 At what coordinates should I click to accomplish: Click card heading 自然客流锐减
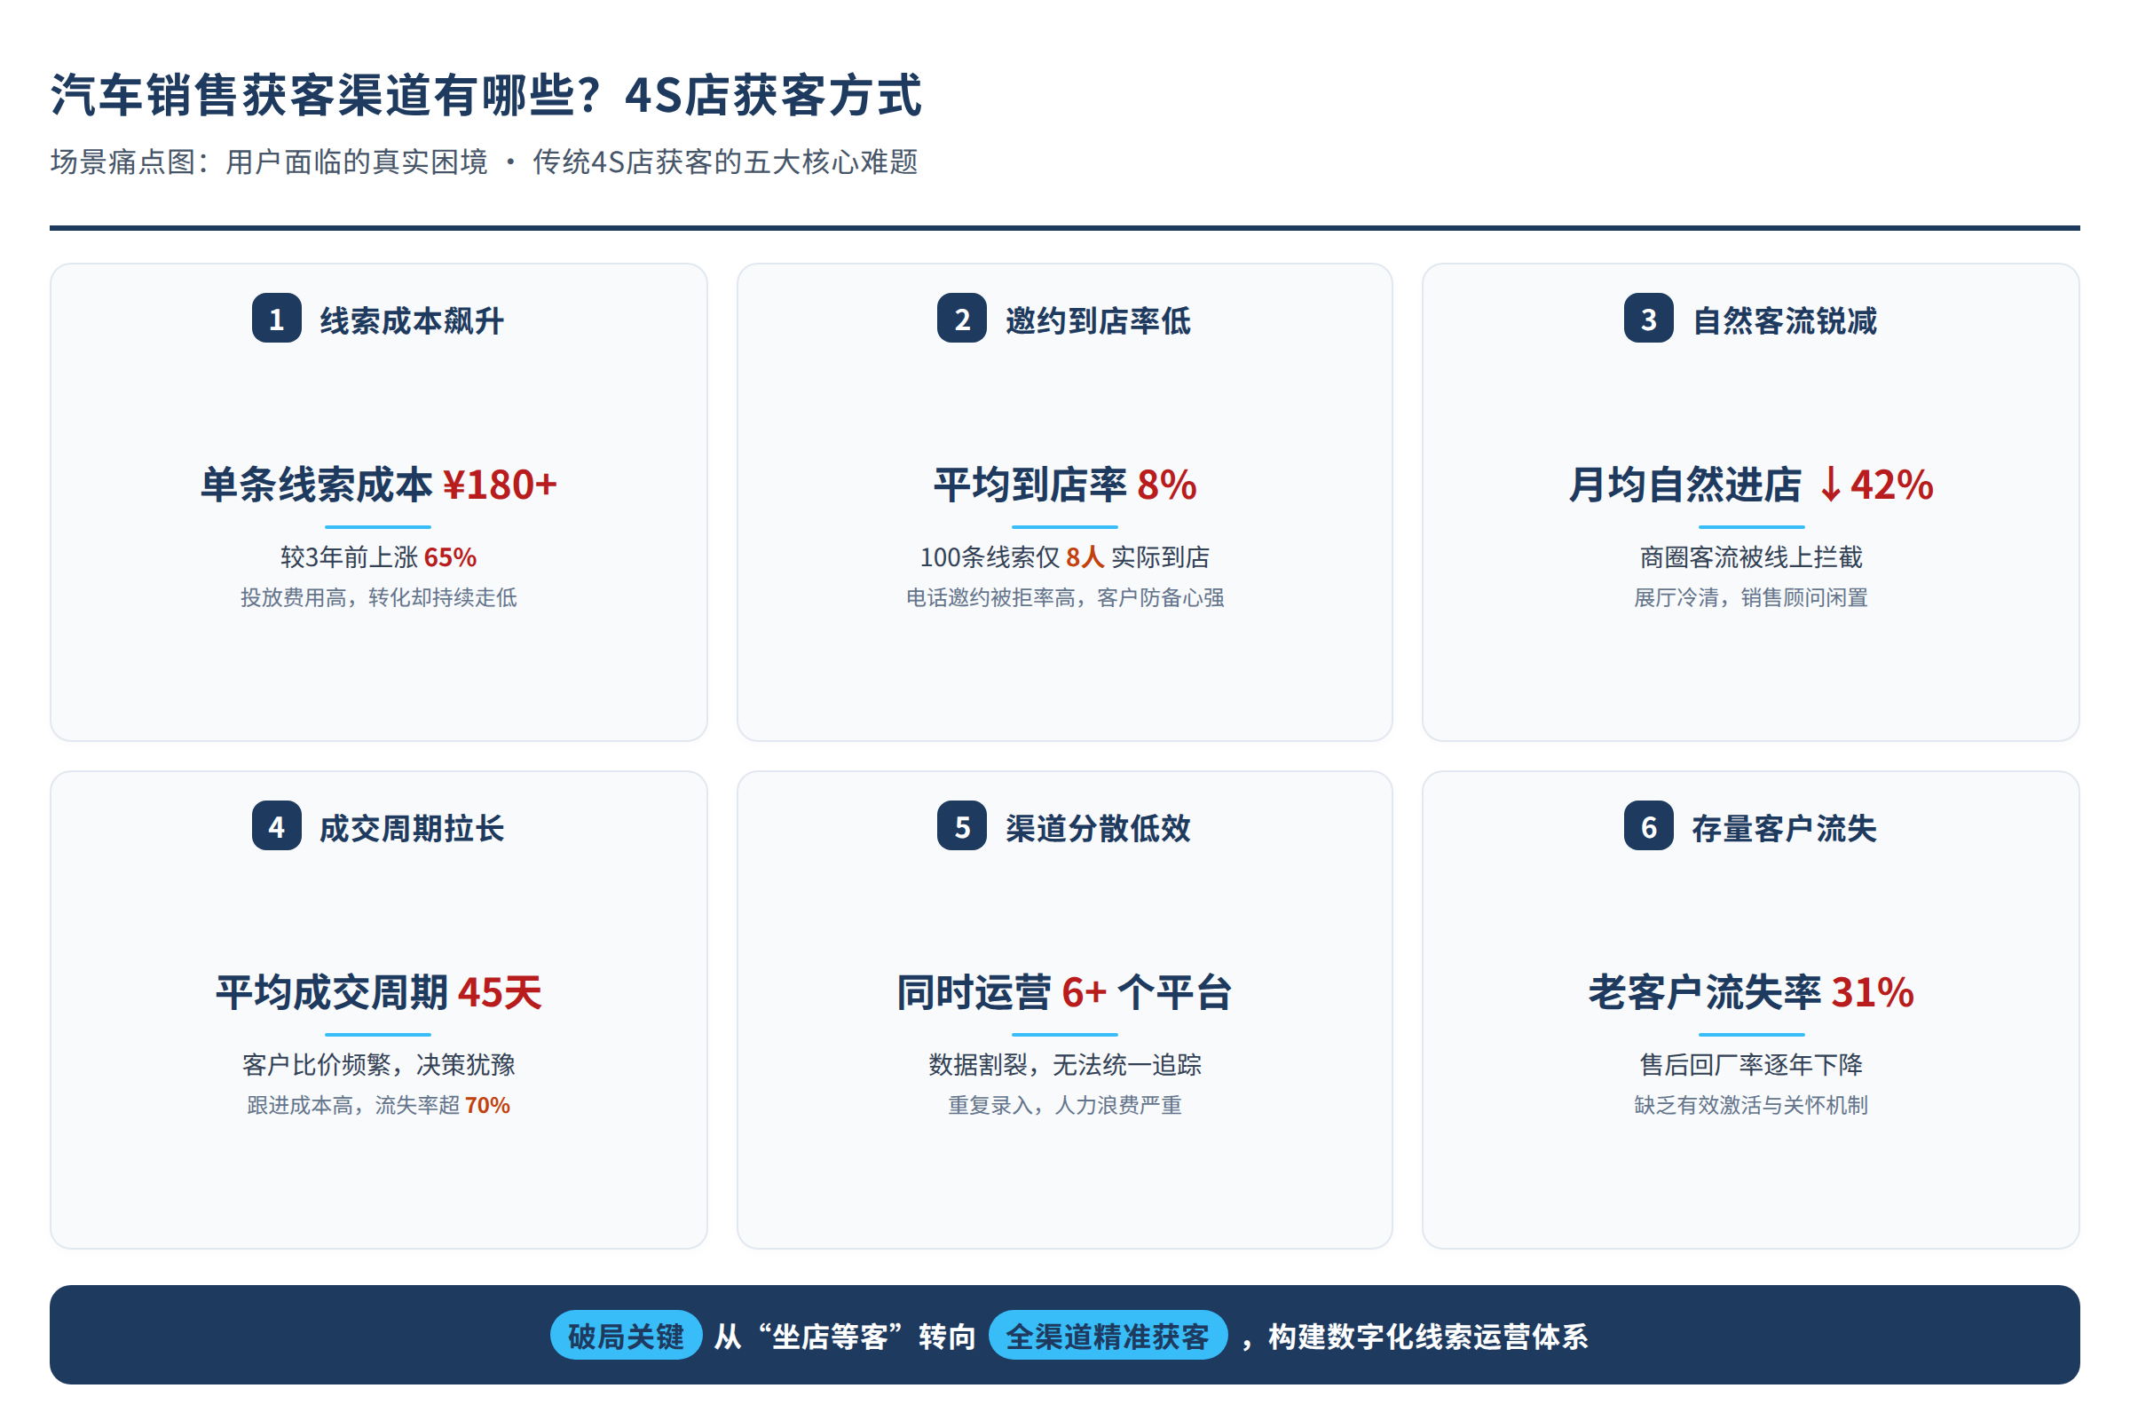point(1784,320)
